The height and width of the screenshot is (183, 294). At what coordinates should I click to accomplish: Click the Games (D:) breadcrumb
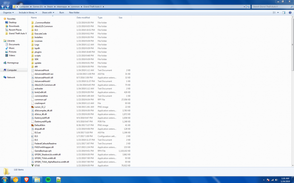(38, 6)
